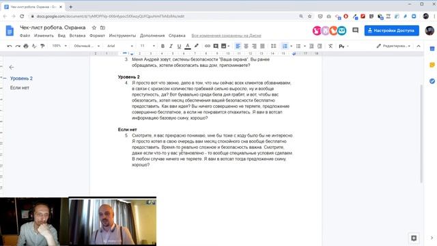Close the document outline with back arrow
This screenshot has height=246, width=437.
[12, 67]
